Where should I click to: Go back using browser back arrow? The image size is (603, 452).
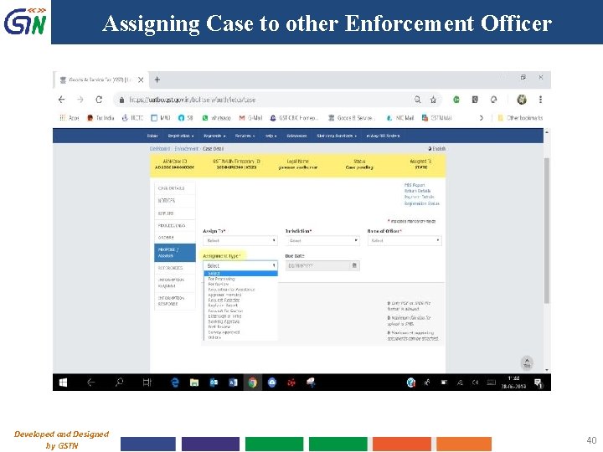(61, 100)
